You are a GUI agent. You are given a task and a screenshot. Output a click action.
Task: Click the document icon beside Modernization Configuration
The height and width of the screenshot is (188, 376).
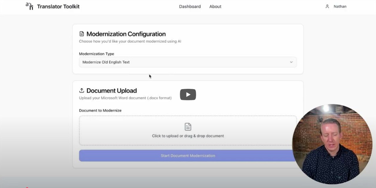point(82,34)
